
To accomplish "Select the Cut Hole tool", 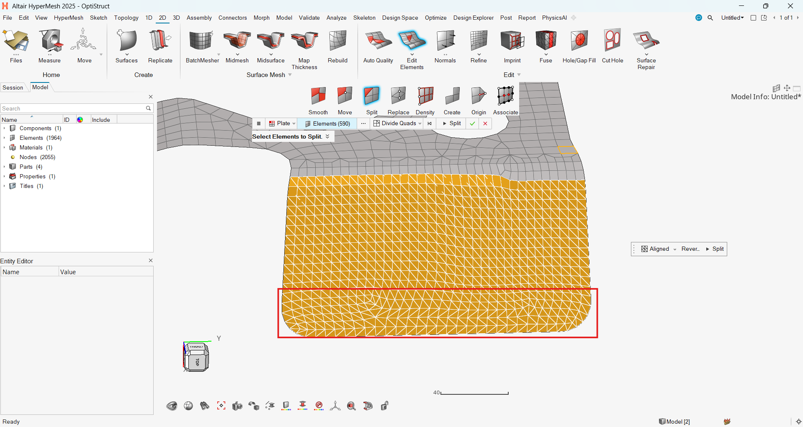I will [x=613, y=46].
